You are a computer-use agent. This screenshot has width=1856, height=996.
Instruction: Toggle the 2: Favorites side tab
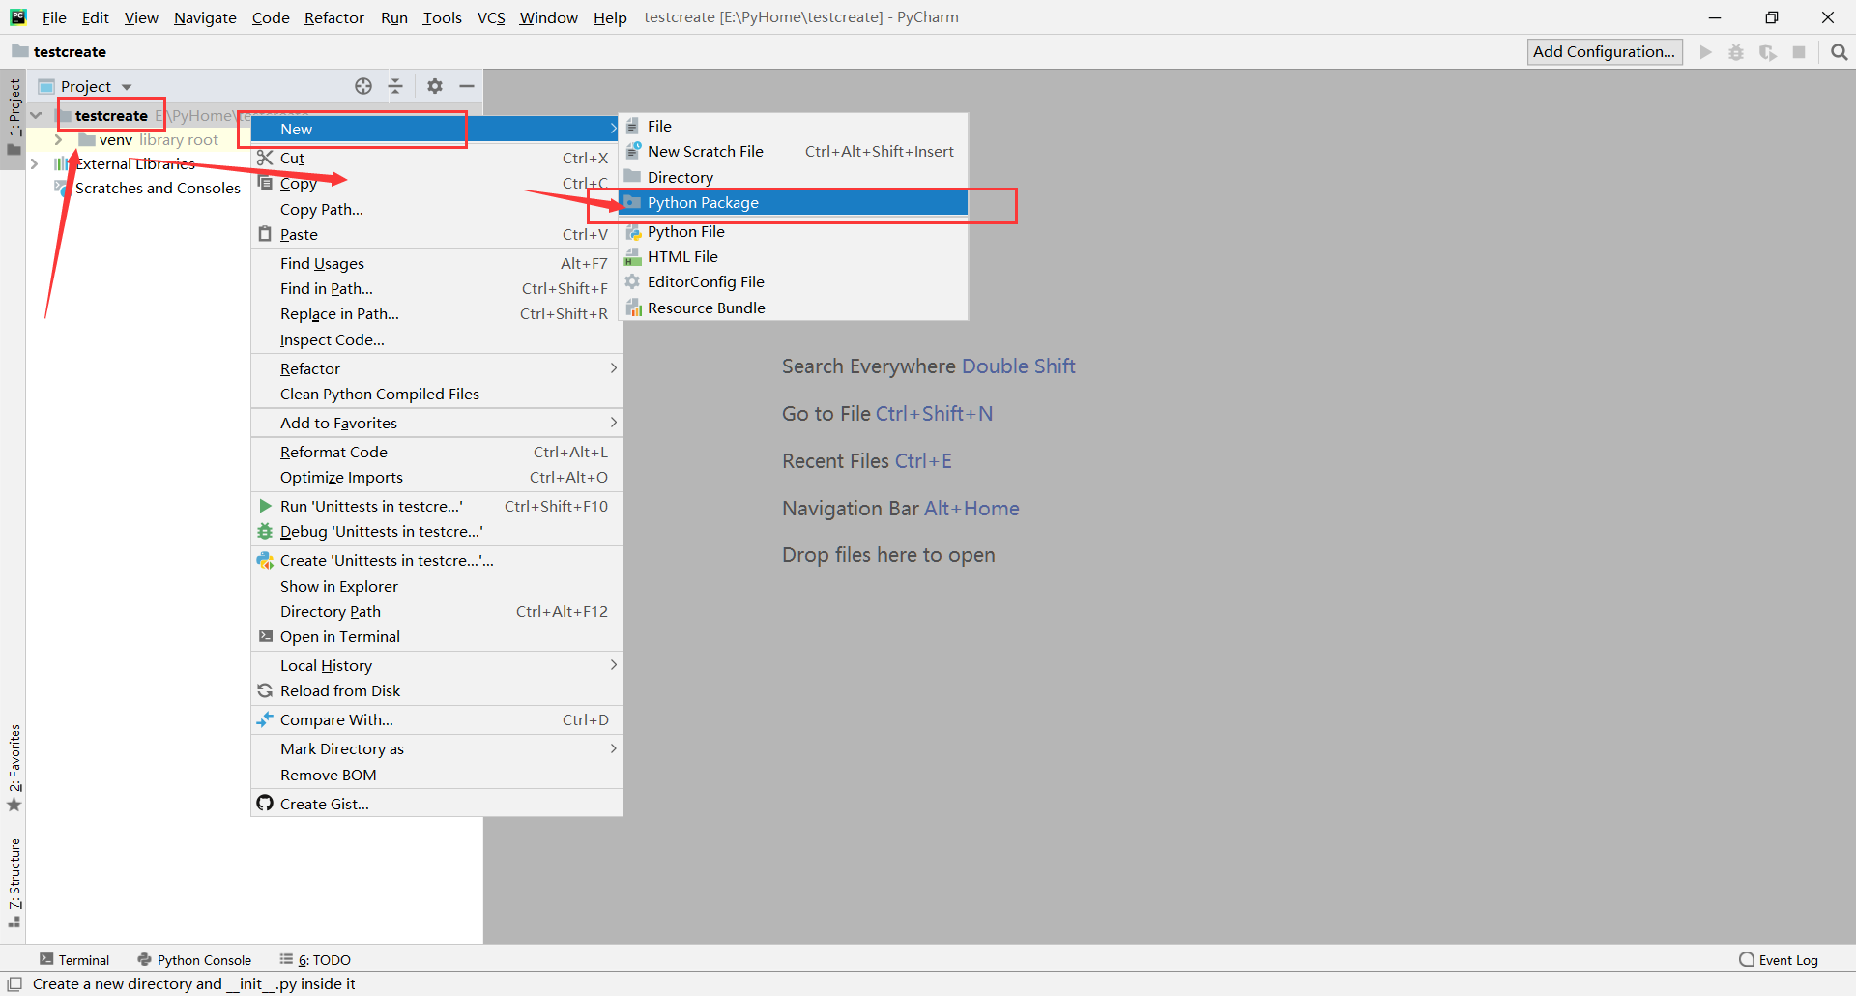pos(14,768)
